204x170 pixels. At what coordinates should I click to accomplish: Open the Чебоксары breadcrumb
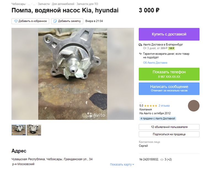18,4
